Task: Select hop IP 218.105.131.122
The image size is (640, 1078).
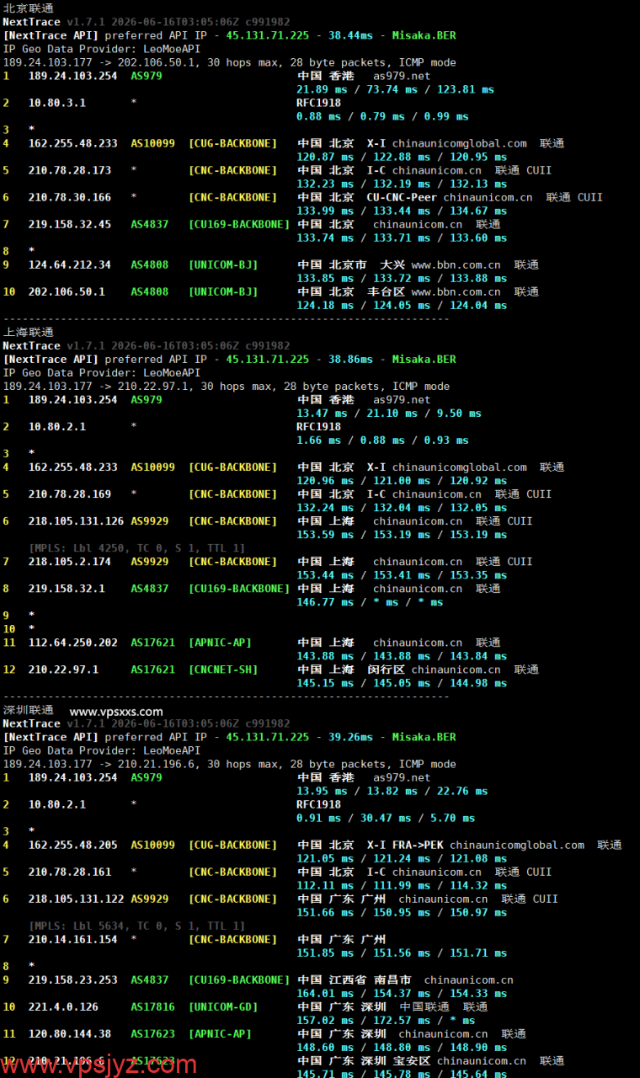Action: (x=77, y=899)
